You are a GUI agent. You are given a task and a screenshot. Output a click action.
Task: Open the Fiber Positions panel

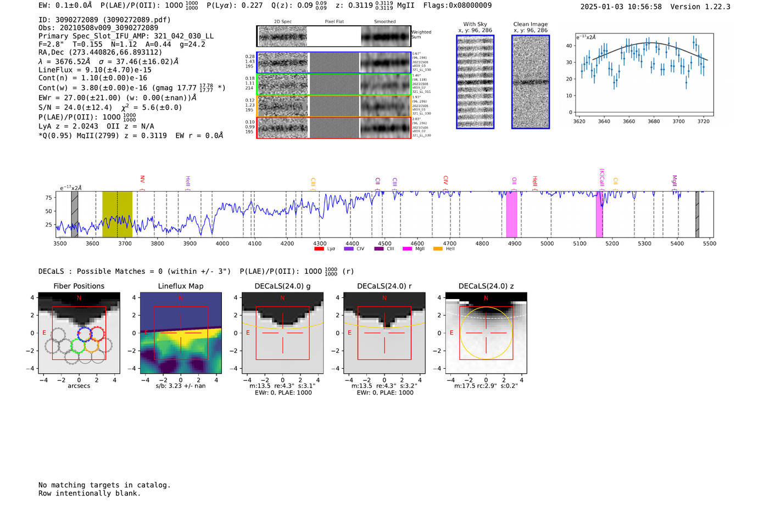[79, 333]
